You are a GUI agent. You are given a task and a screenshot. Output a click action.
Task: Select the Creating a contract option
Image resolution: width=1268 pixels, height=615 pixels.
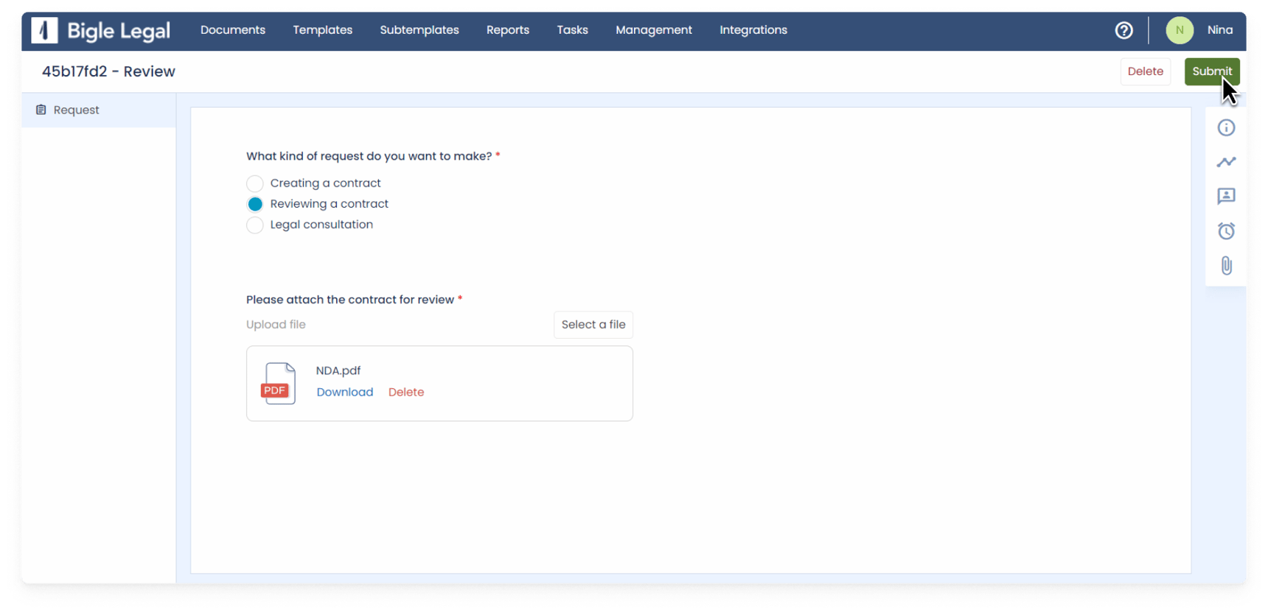[255, 183]
